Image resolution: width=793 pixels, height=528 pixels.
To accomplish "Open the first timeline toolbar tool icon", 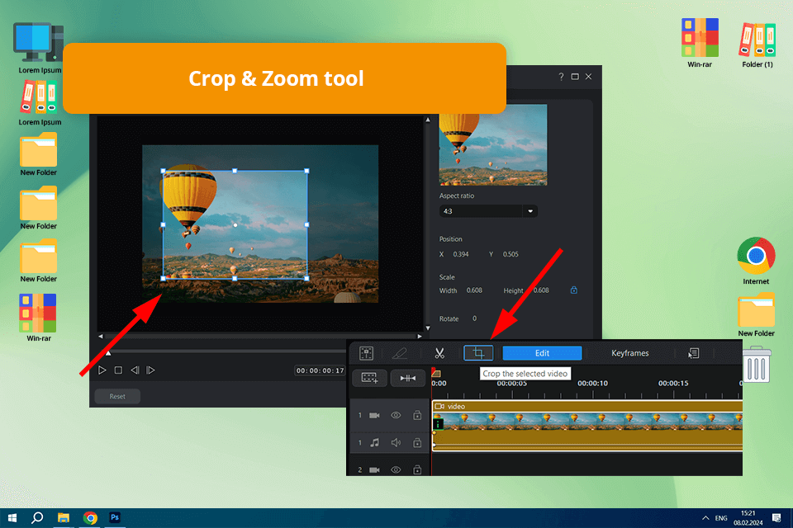I will pos(366,353).
